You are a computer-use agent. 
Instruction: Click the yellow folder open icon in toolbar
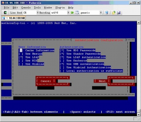[114, 13]
